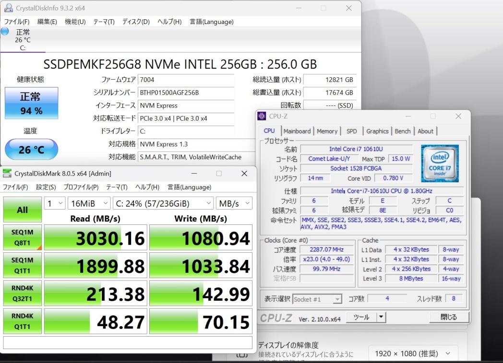Run all benchmarks with the All button

[x=23, y=210]
